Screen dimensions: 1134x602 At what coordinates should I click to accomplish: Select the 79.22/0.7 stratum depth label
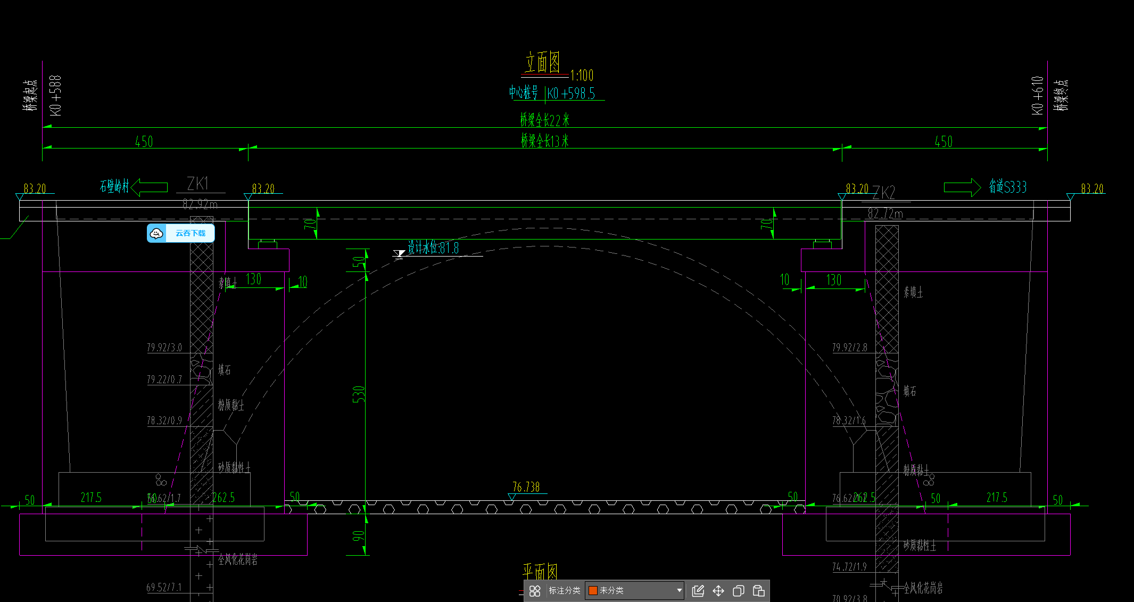[164, 380]
